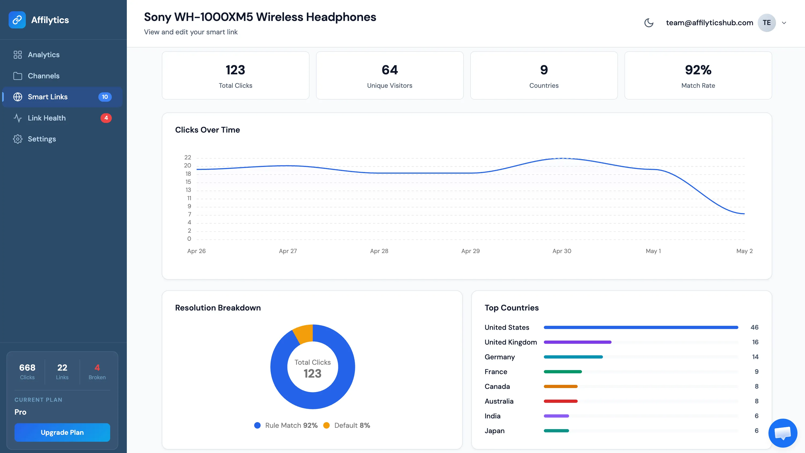The image size is (805, 453).
Task: Click the Upgrade Plan button
Action: point(62,432)
